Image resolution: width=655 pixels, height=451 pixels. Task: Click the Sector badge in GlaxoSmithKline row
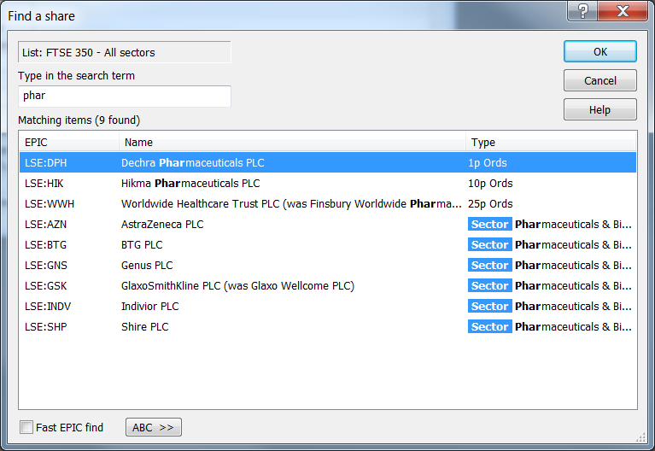pyautogui.click(x=489, y=285)
